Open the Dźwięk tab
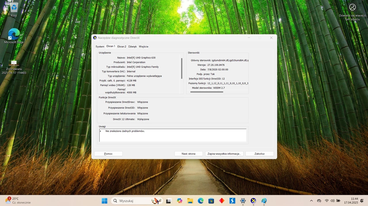Screen dimensions: 368x206 tap(133, 46)
